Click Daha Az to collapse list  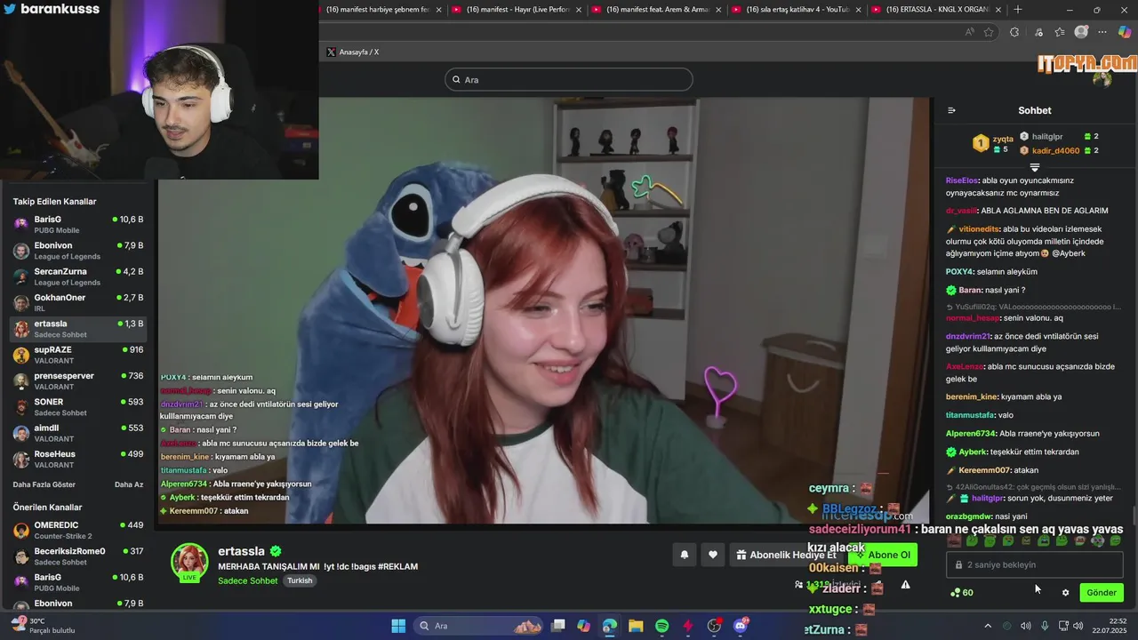[129, 484]
